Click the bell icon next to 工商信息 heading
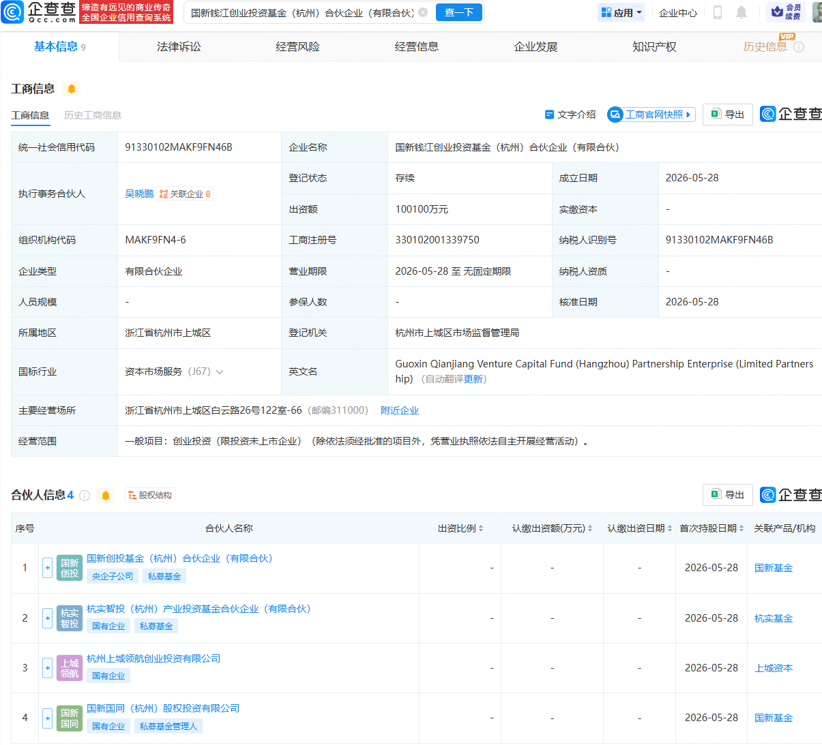The image size is (822, 745). tap(72, 89)
